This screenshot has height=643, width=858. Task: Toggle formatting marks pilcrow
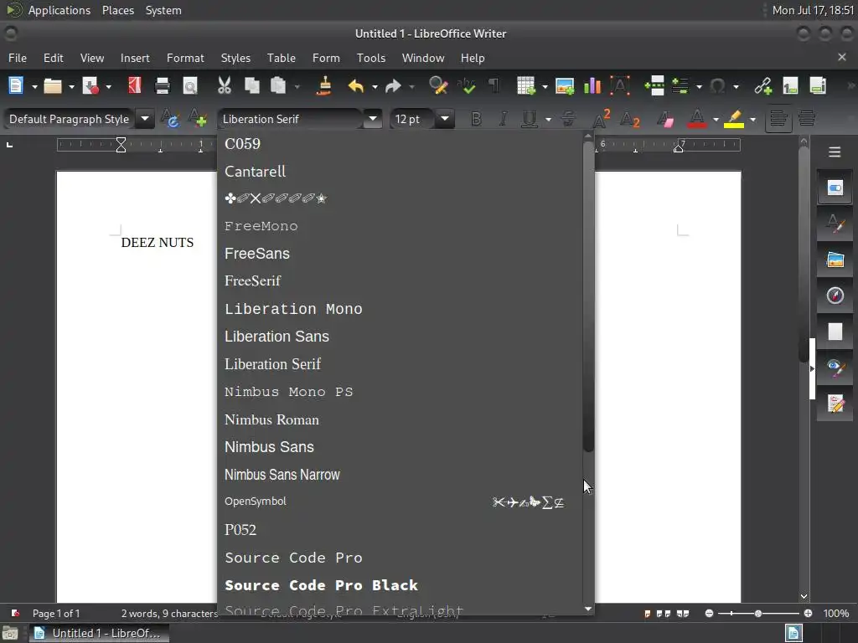pyautogui.click(x=494, y=86)
